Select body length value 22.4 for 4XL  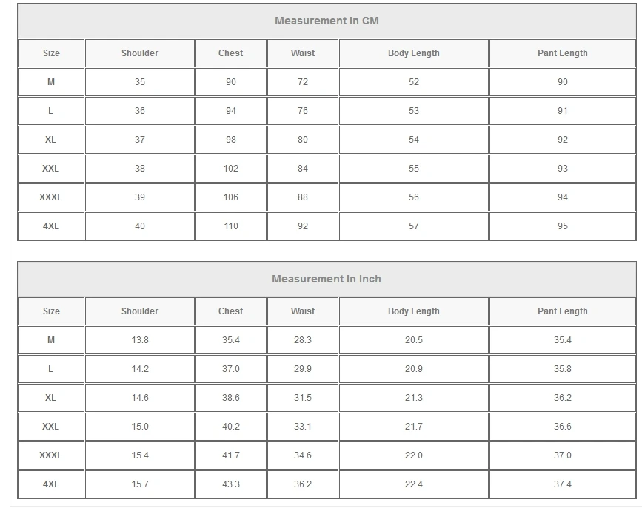[413, 484]
